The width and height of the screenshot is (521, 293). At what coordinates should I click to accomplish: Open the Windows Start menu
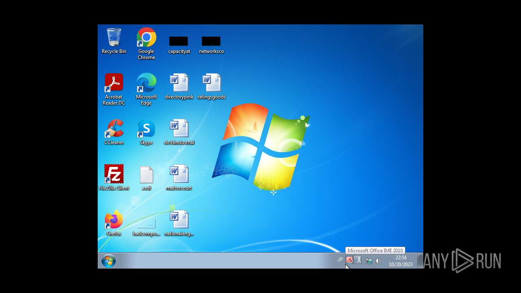click(109, 260)
